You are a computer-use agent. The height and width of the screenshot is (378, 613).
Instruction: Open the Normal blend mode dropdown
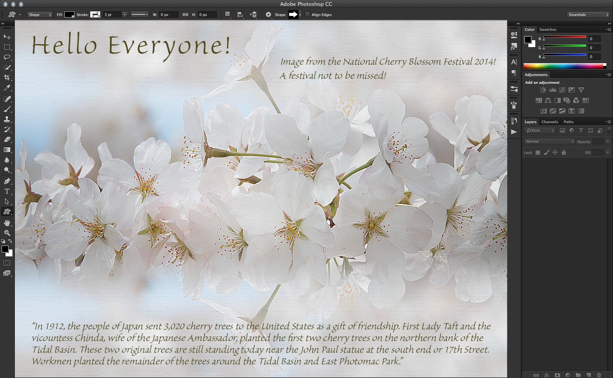[549, 141]
